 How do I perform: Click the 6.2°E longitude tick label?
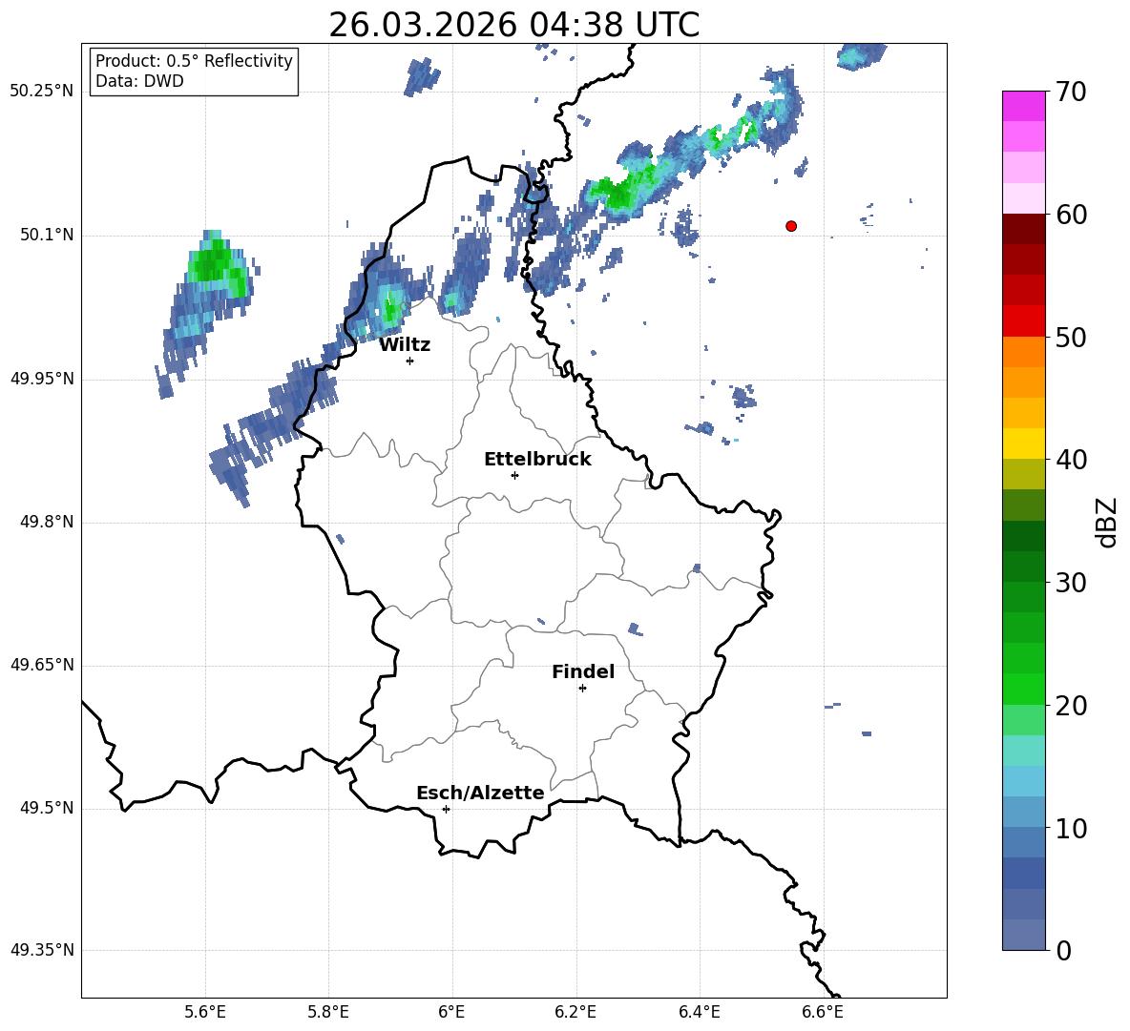575,1012
